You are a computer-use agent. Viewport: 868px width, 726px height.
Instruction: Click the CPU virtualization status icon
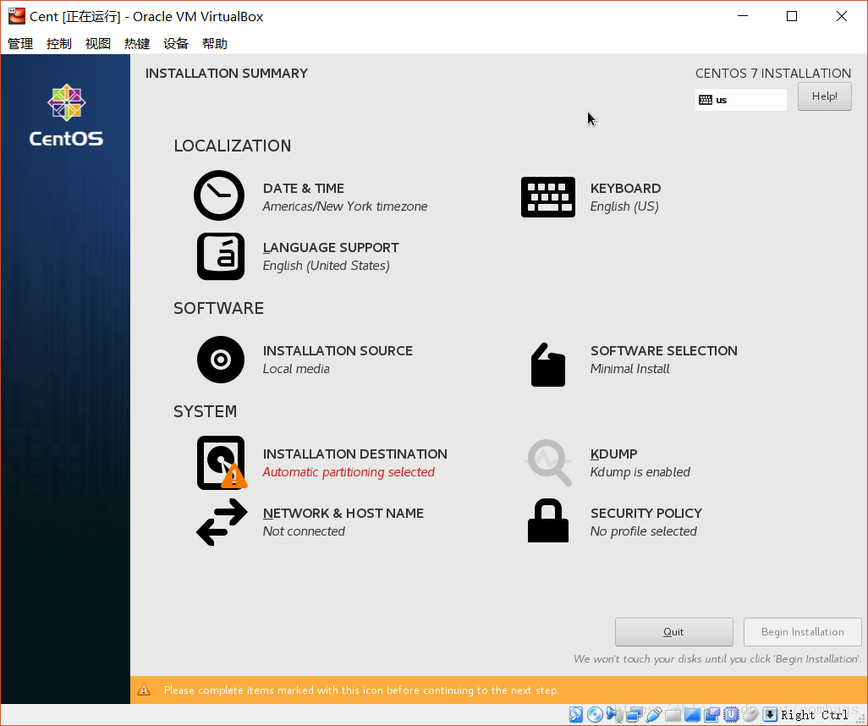[x=731, y=714]
